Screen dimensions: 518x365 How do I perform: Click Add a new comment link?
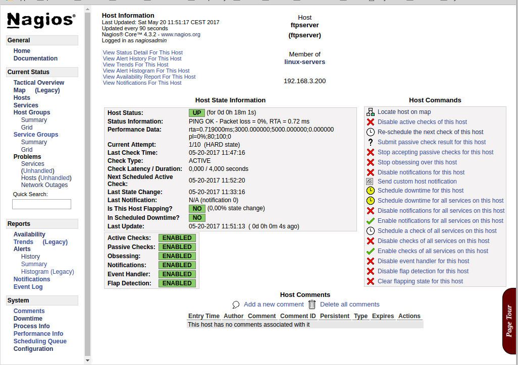[274, 305]
